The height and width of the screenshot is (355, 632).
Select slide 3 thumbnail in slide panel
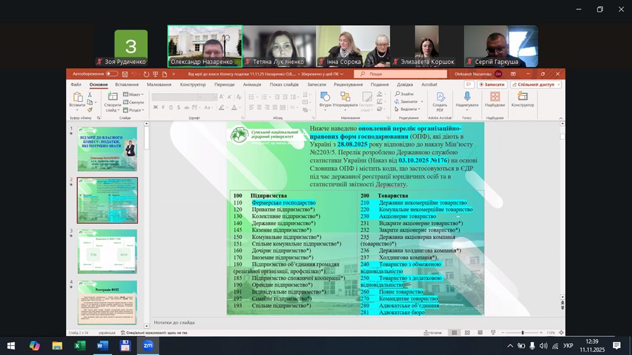(x=107, y=252)
